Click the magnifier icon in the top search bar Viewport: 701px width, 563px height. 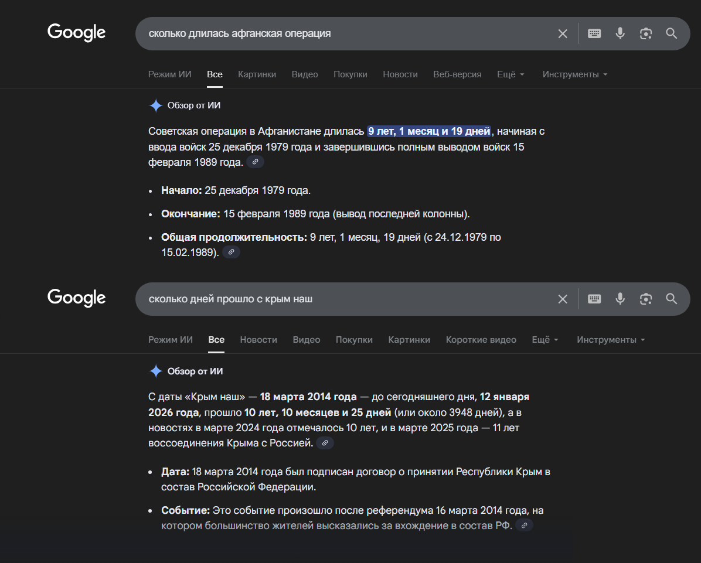[x=672, y=33]
